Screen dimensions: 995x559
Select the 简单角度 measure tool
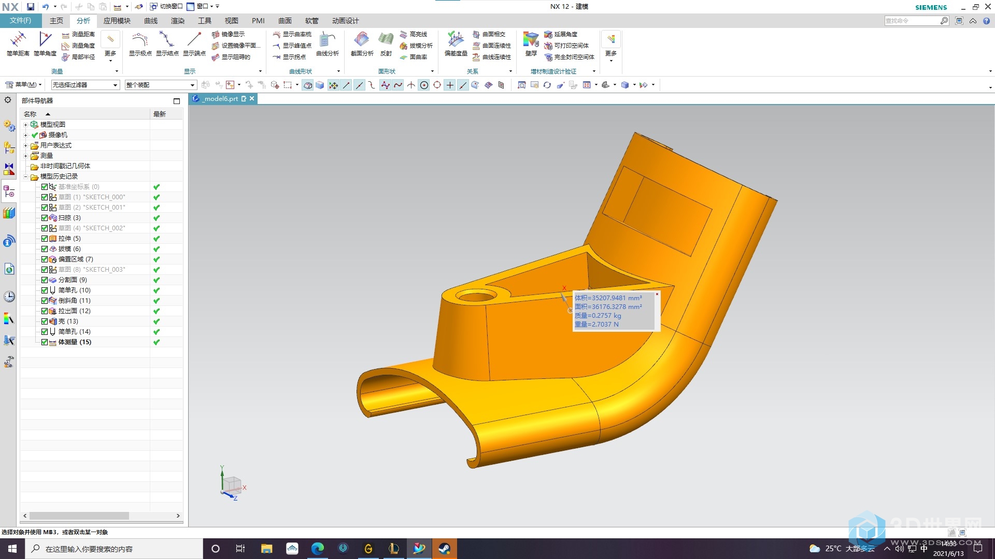pyautogui.click(x=45, y=43)
